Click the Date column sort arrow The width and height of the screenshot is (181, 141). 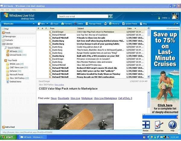135,28
